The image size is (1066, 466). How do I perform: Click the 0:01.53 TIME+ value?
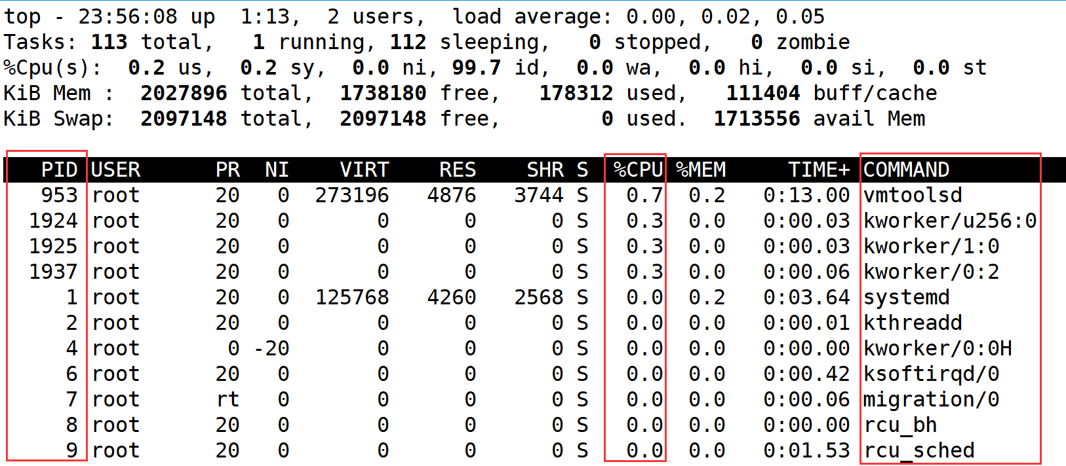click(806, 451)
